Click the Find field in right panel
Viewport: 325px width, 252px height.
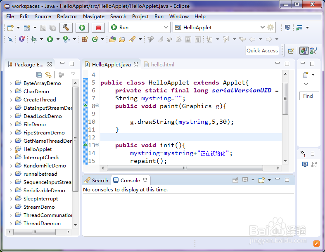click(309, 96)
